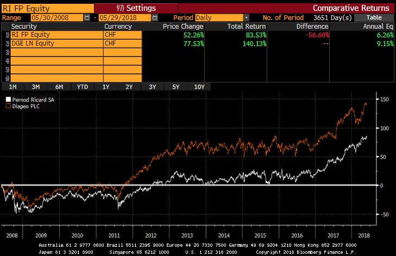Screen dimensions: 396x256
Task: Click the 140.13% total return value
Action: [254, 43]
